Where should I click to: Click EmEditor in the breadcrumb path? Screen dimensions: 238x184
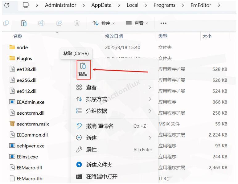click(x=201, y=5)
